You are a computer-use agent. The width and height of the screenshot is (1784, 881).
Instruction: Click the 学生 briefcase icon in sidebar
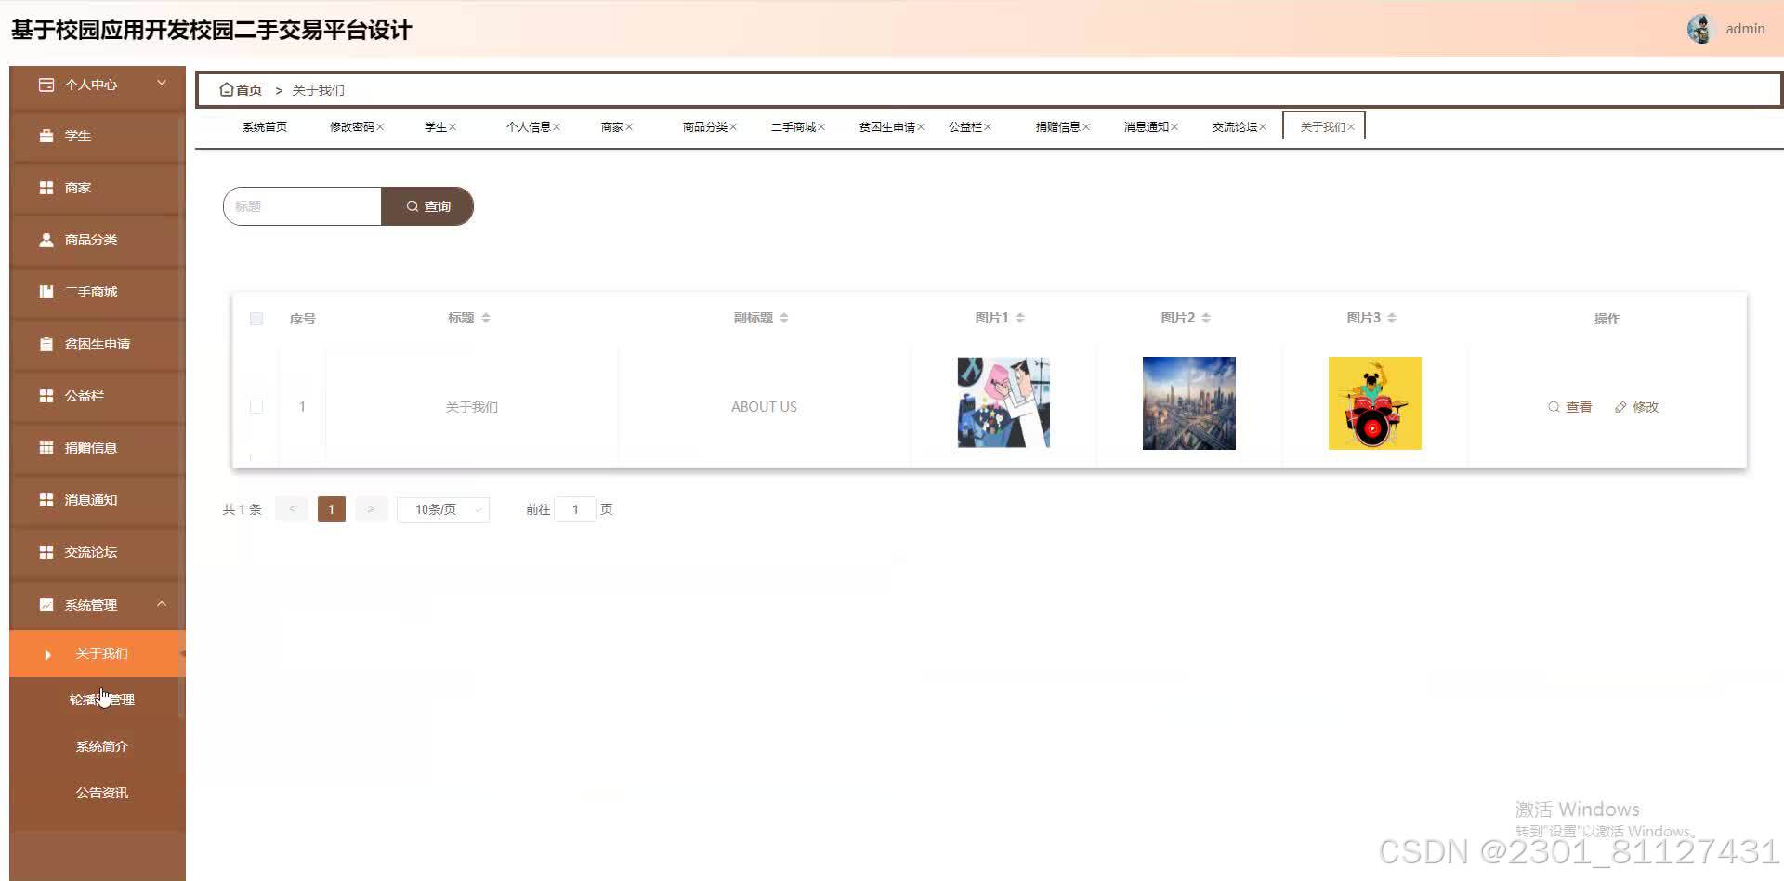[46, 136]
